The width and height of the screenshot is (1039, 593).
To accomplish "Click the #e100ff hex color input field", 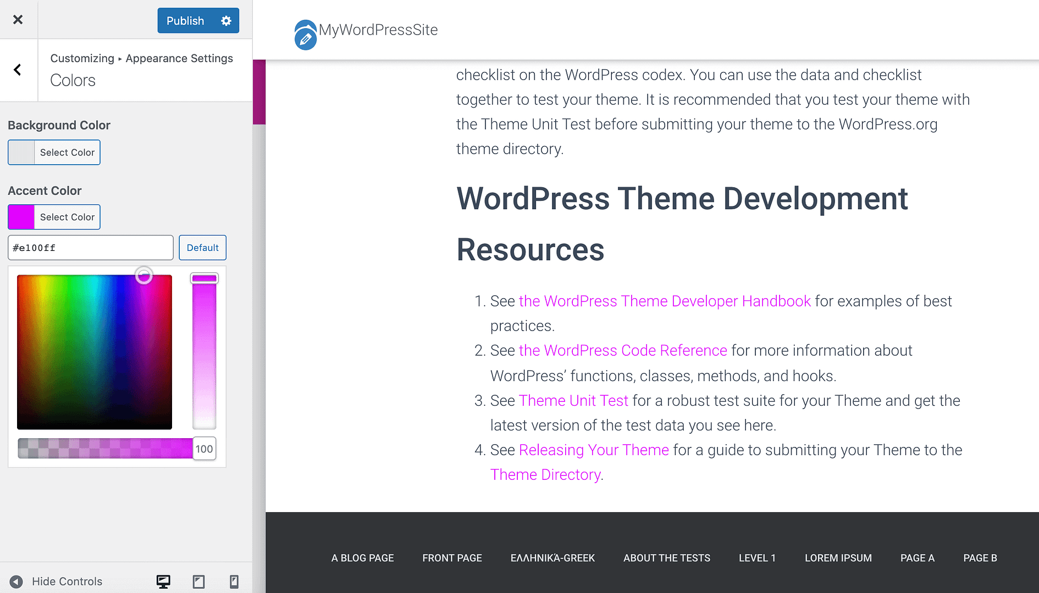I will tap(90, 247).
